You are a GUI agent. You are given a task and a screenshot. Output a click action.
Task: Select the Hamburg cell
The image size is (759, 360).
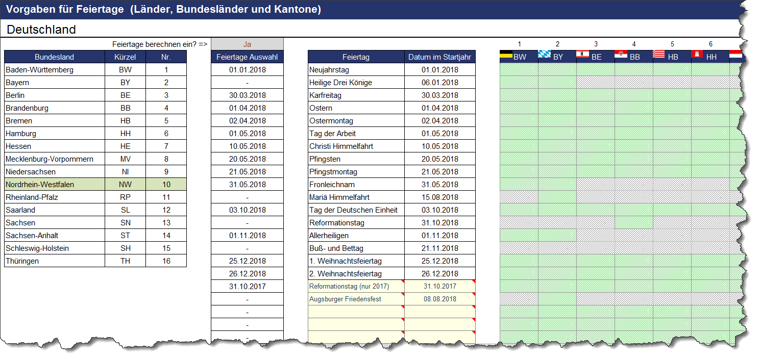coord(55,133)
